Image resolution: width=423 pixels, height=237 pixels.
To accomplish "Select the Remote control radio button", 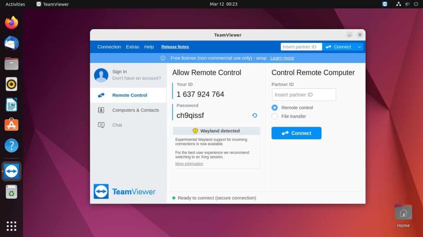I will [275, 108].
